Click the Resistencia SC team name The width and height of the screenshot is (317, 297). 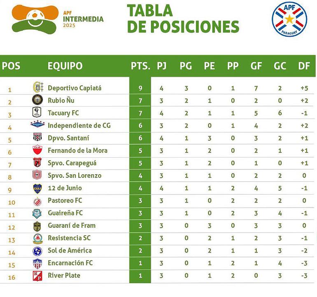tap(68, 238)
